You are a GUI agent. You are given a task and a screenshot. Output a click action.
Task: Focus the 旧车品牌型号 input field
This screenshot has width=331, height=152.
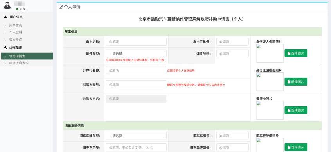click(232, 147)
